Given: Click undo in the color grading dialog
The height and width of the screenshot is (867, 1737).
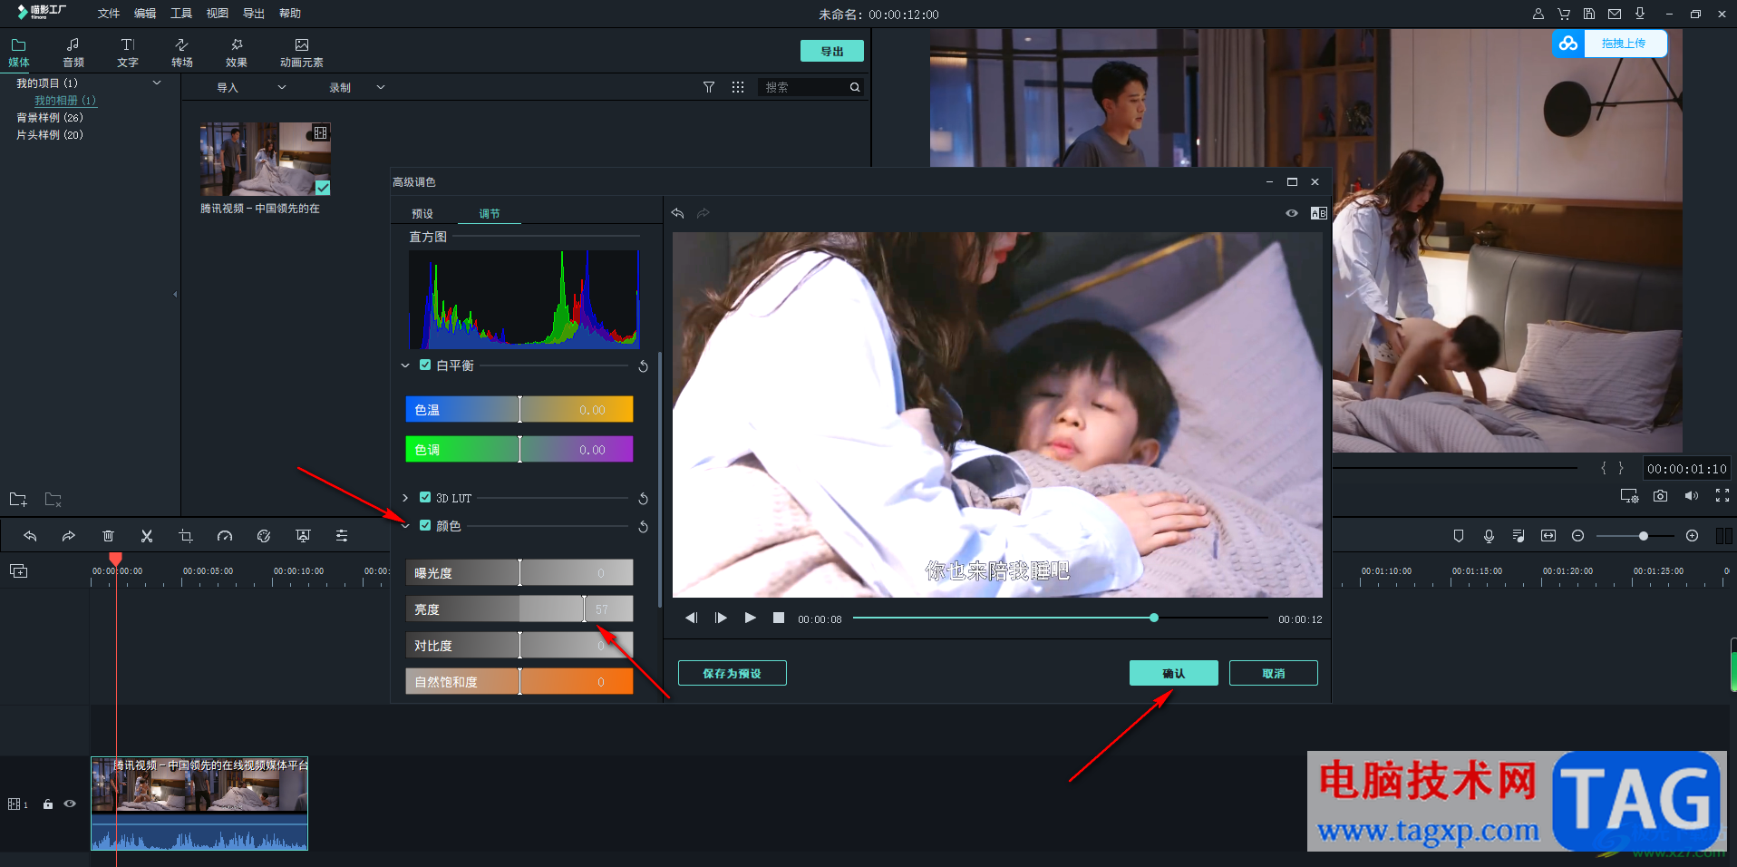Looking at the screenshot, I should pyautogui.click(x=677, y=213).
